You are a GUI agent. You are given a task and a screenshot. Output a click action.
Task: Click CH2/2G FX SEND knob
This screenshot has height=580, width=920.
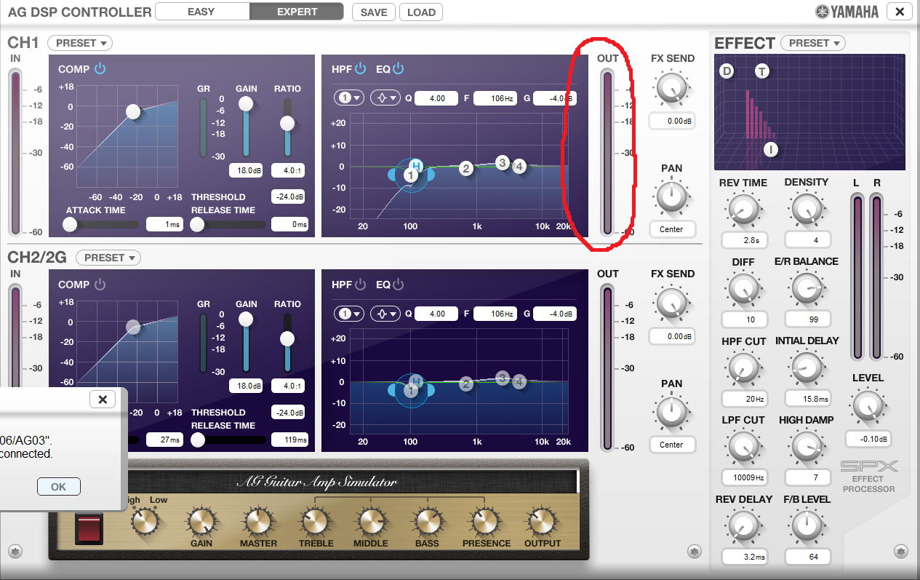click(x=671, y=304)
